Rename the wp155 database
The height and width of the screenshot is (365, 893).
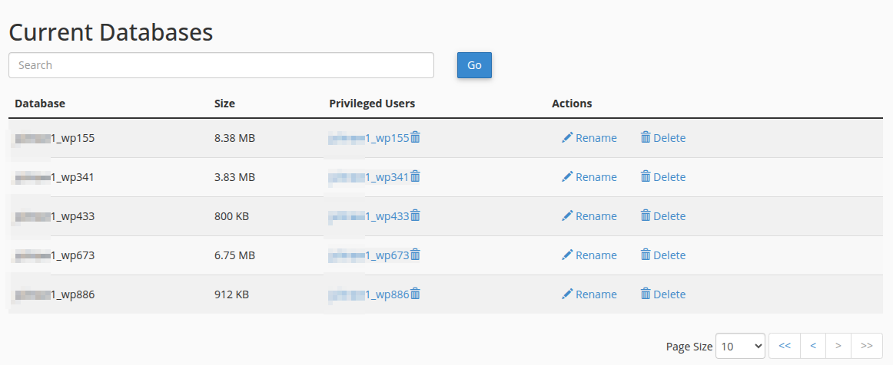[x=589, y=137]
